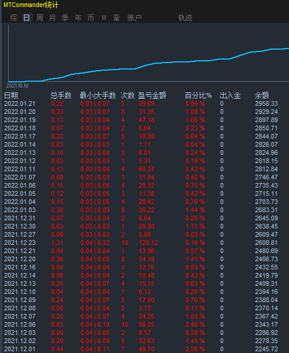The image size is (289, 353).
Task: Click profit 2.72 on 2021.12.08
Action: 145,308
